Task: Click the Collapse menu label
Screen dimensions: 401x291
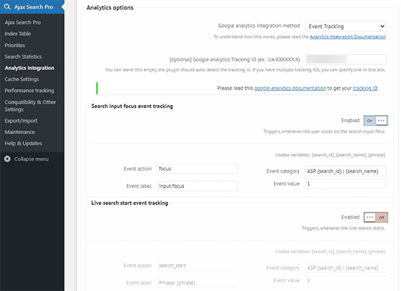Action: pyautogui.click(x=31, y=159)
